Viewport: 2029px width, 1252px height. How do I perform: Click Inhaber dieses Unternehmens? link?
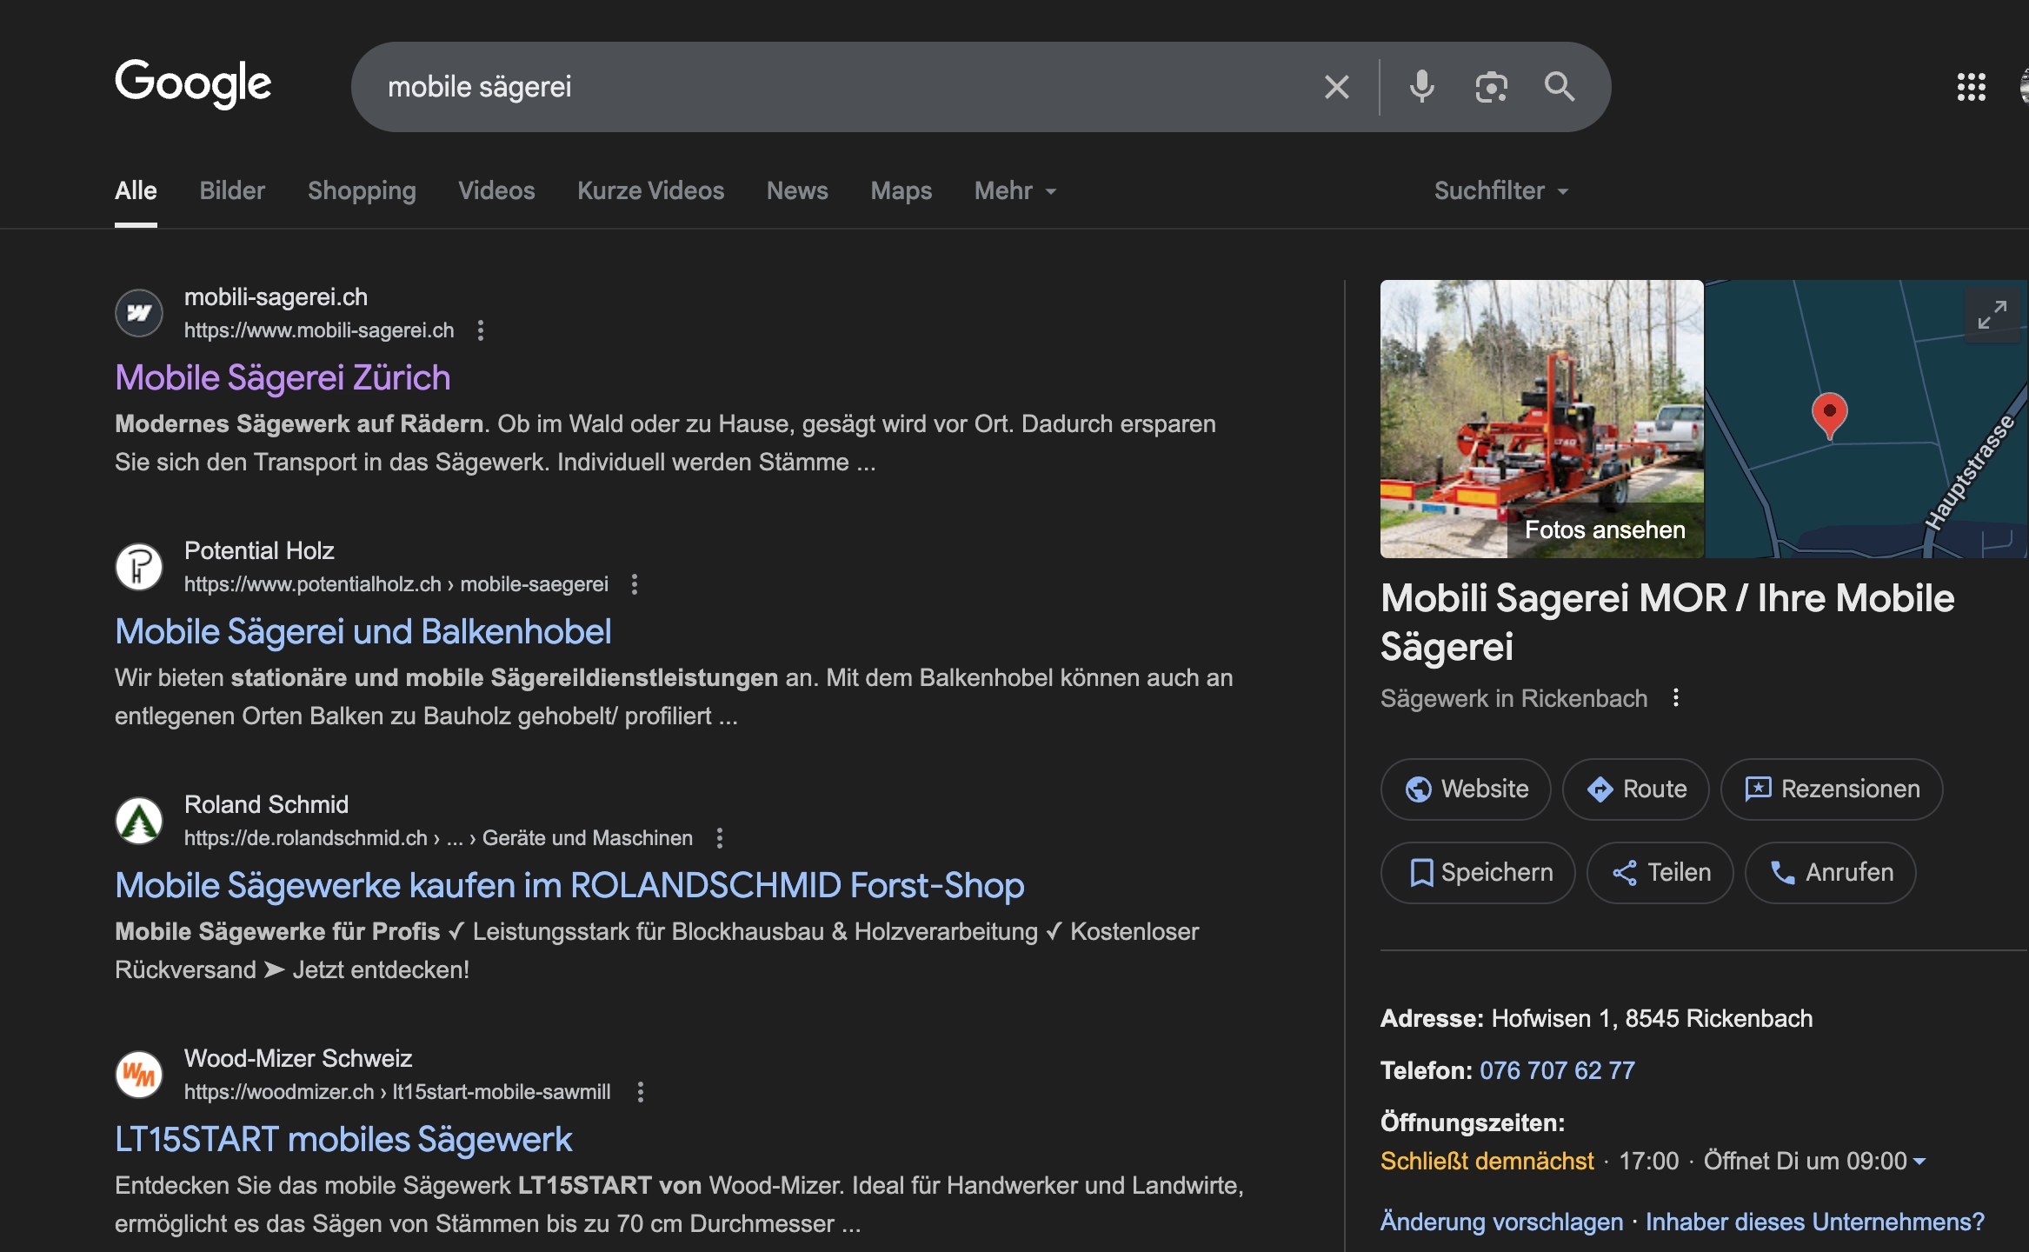click(x=1815, y=1222)
